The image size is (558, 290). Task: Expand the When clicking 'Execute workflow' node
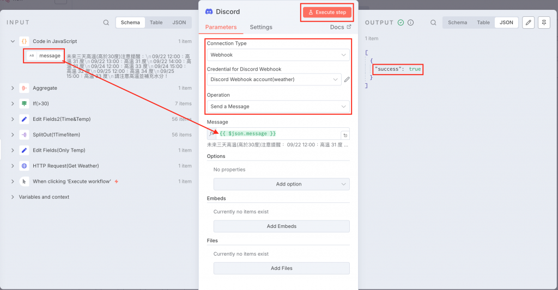[13, 182]
